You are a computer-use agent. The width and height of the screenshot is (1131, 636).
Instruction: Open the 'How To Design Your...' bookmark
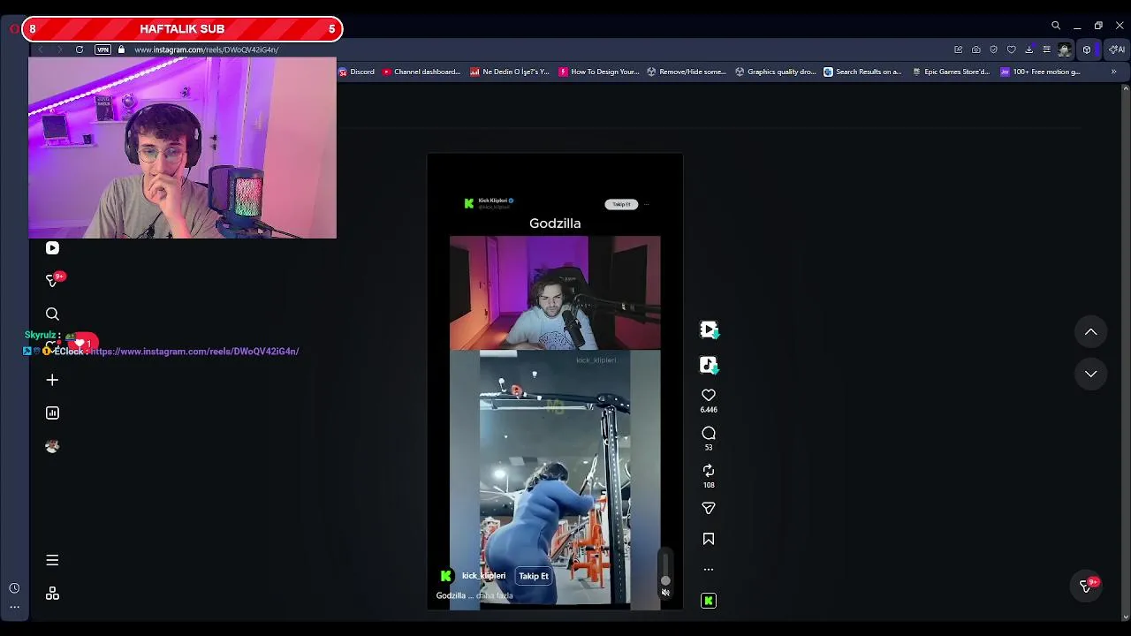(599, 72)
